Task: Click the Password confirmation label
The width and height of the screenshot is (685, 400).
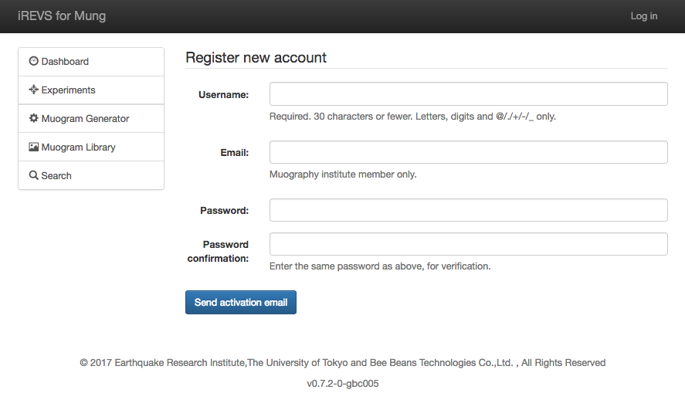Action: (219, 251)
